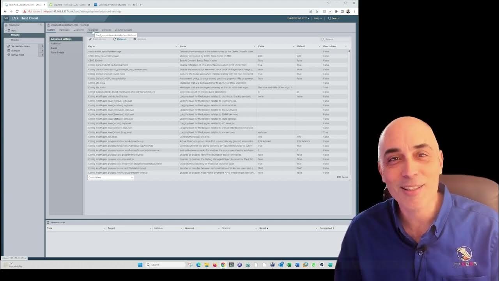499x281 pixels.
Task: Open the Autostart settings section
Action: click(56, 43)
